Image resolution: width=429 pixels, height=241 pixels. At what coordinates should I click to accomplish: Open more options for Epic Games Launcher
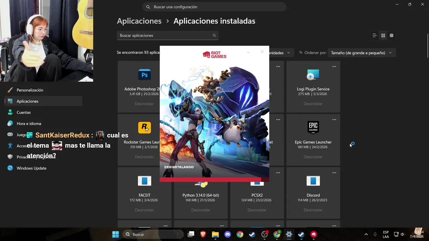334,120
